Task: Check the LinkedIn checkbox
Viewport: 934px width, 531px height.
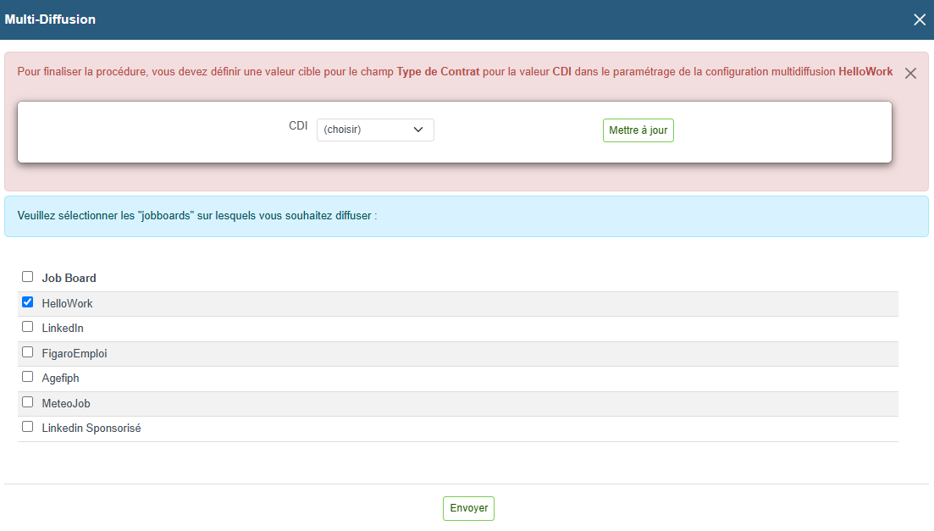Action: point(27,327)
